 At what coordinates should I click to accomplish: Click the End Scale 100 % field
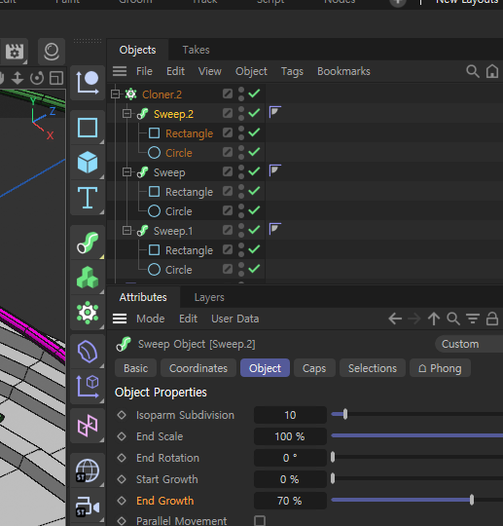(x=290, y=436)
